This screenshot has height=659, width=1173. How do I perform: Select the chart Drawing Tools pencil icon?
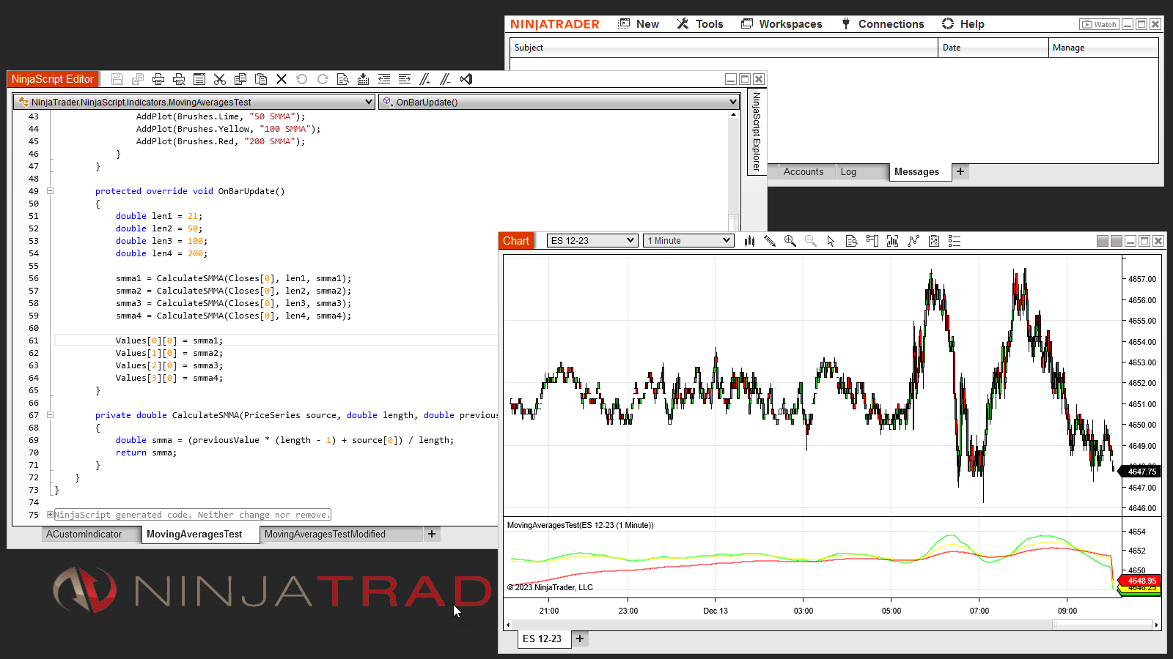[x=769, y=241]
